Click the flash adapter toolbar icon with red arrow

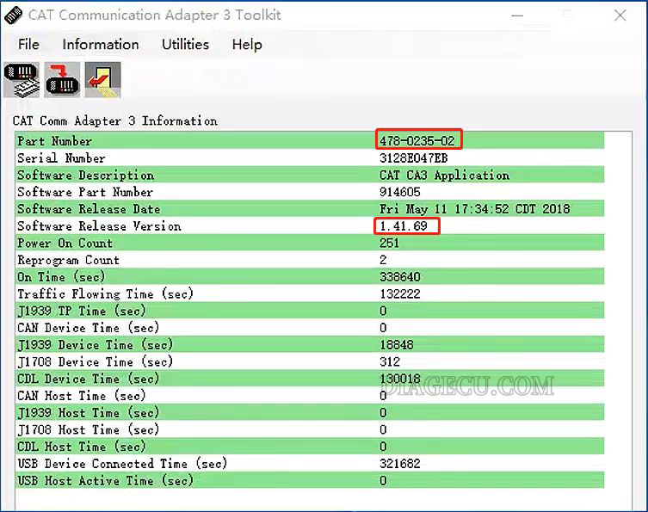coord(62,80)
